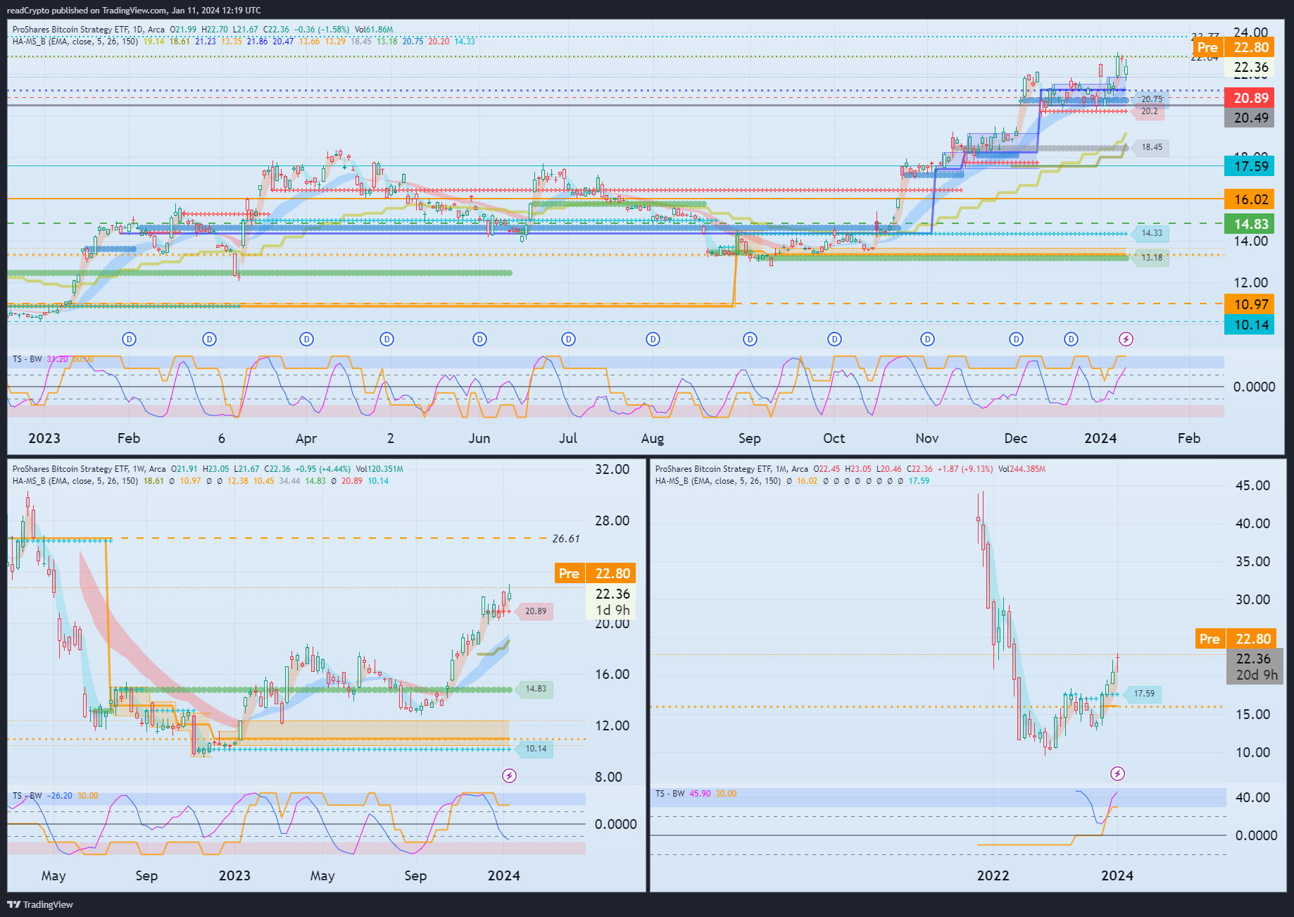Click the 10.14 level tag on weekly chart
This screenshot has height=917, width=1294.
(535, 749)
